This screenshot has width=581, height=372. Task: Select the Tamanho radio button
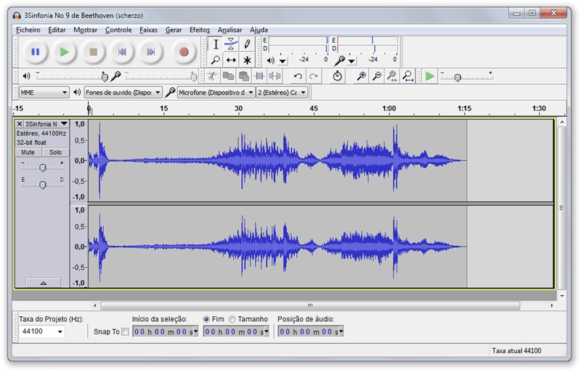point(232,319)
